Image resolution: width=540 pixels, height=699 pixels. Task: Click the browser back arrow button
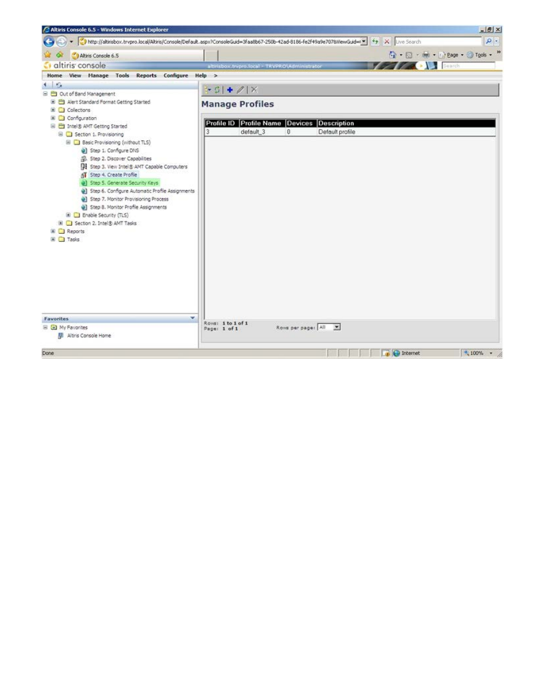(49, 41)
